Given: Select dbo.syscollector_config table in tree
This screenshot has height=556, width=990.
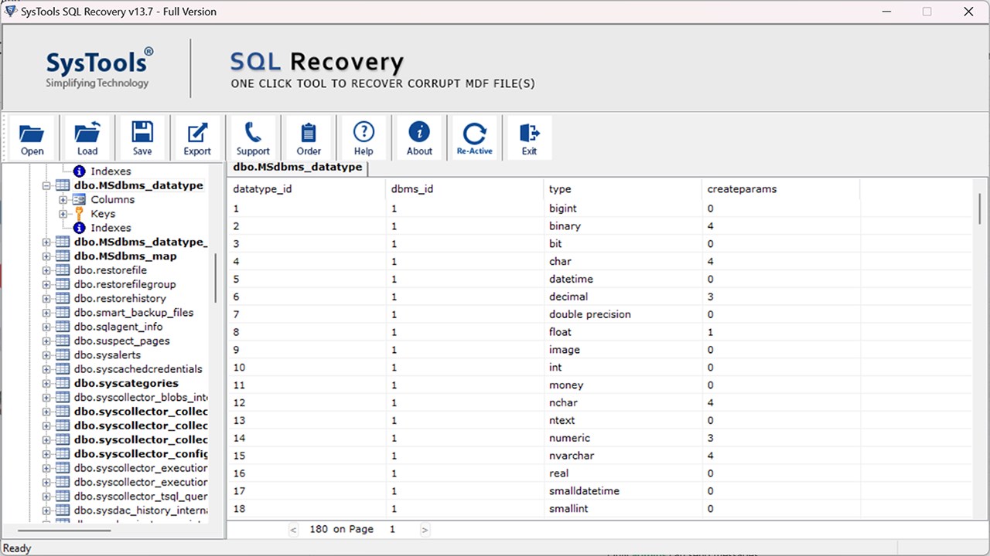Looking at the screenshot, I should (x=141, y=454).
